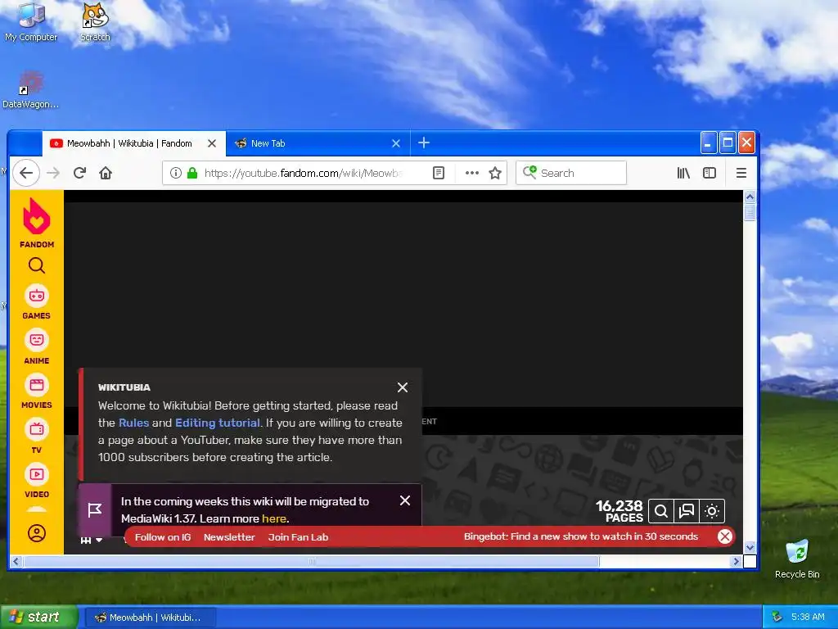Screen dimensions: 838x629
Task: Click the green padlock security icon
Action: (192, 173)
